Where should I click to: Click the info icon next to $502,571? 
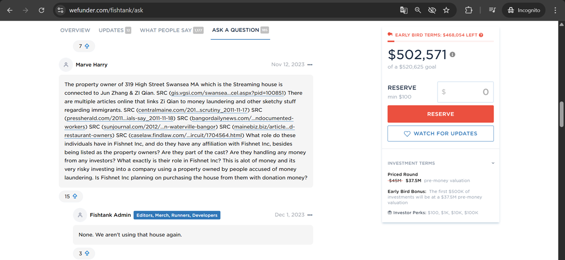click(x=452, y=54)
